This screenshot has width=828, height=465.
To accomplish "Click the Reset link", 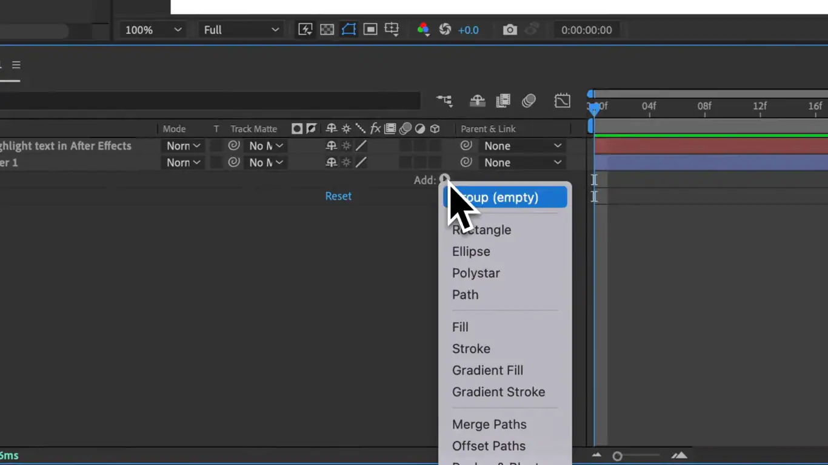I will [x=338, y=196].
